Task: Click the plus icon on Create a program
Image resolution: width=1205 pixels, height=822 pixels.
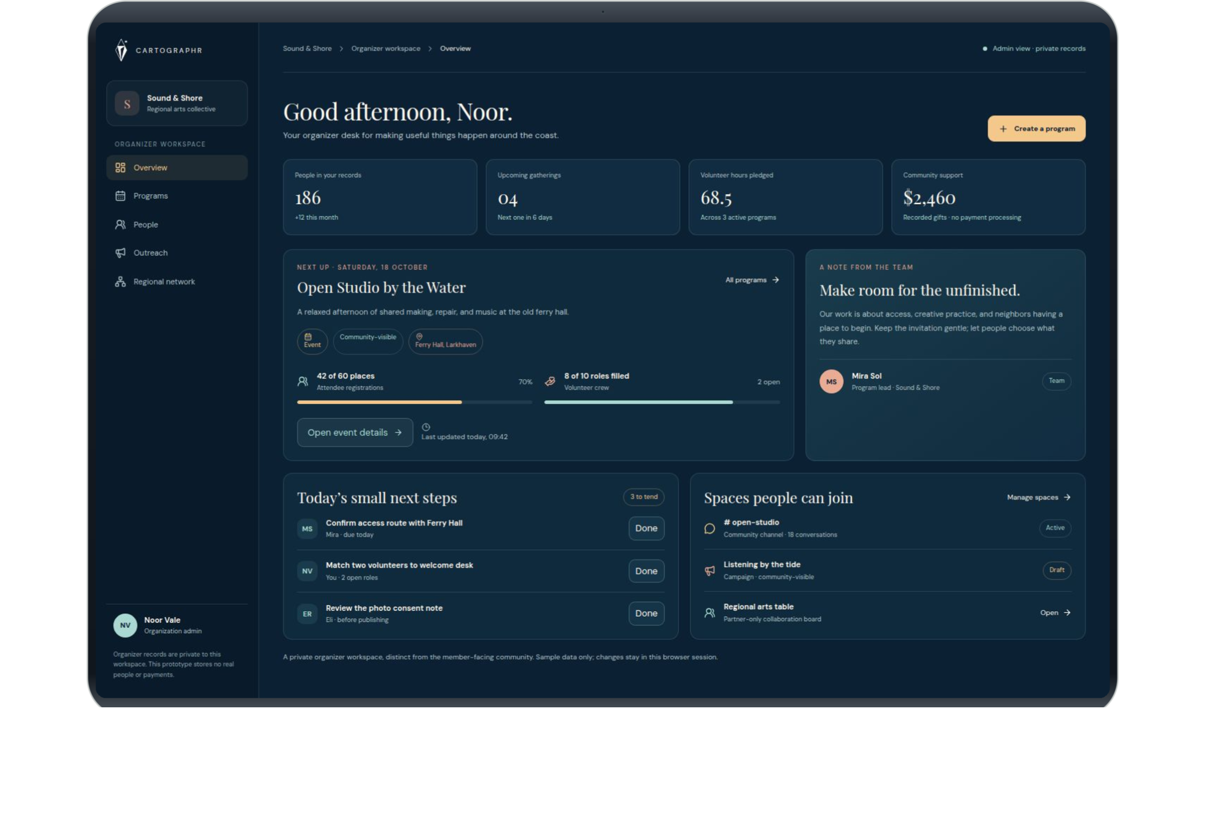Action: (1003, 128)
